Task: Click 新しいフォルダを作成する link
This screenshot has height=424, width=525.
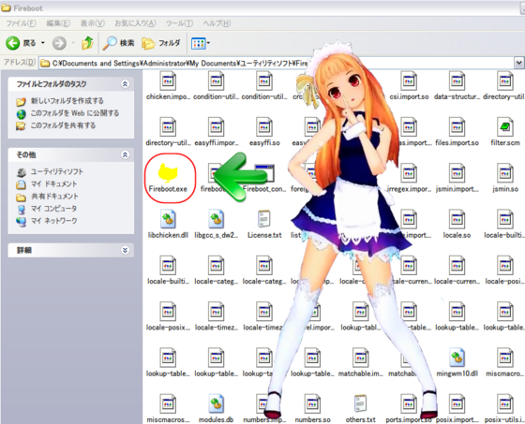Action: (67, 101)
